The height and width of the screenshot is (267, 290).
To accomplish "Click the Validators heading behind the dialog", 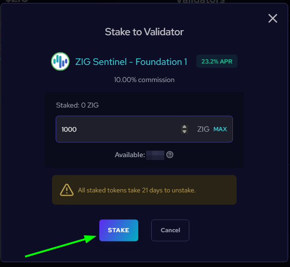I will pyautogui.click(x=200, y=2).
